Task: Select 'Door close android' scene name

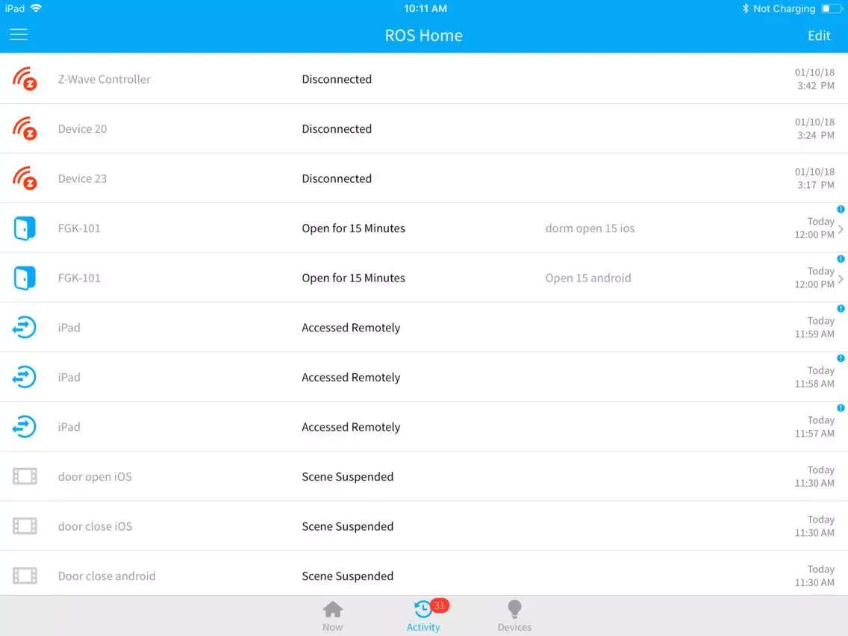Action: click(107, 576)
